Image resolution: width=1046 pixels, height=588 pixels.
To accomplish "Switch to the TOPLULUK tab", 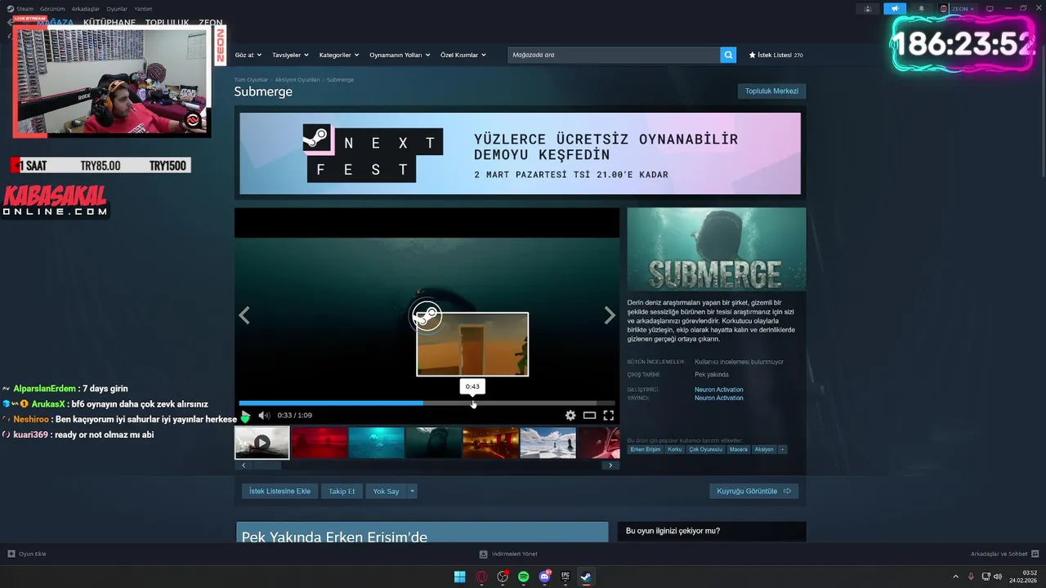I will click(x=167, y=23).
